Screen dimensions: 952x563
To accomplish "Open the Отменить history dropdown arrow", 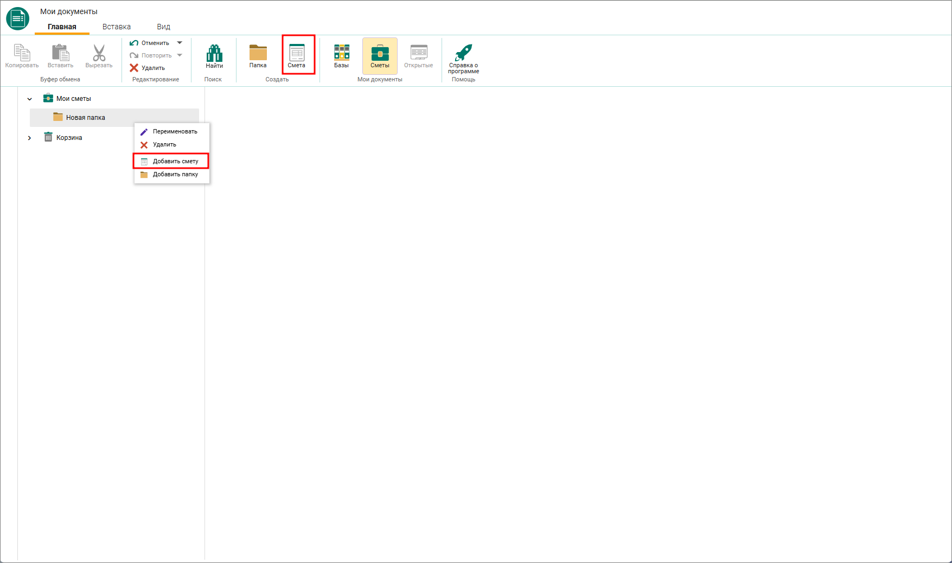I will point(180,43).
